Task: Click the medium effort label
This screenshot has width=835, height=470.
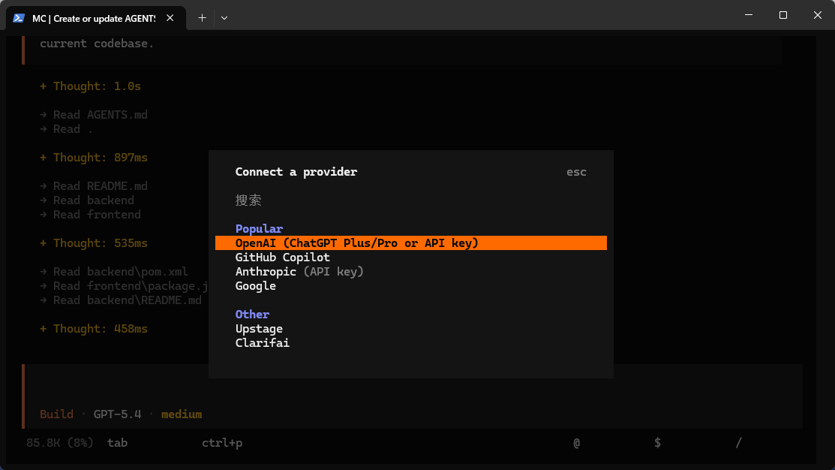Action: pos(182,414)
